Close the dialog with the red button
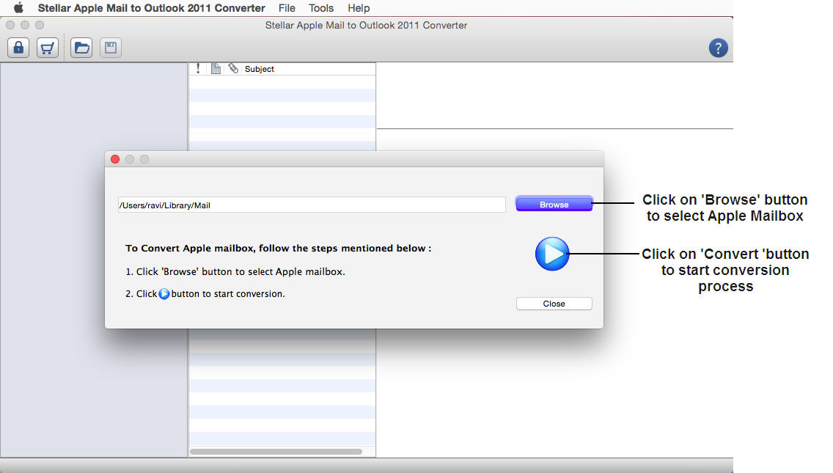 point(114,159)
